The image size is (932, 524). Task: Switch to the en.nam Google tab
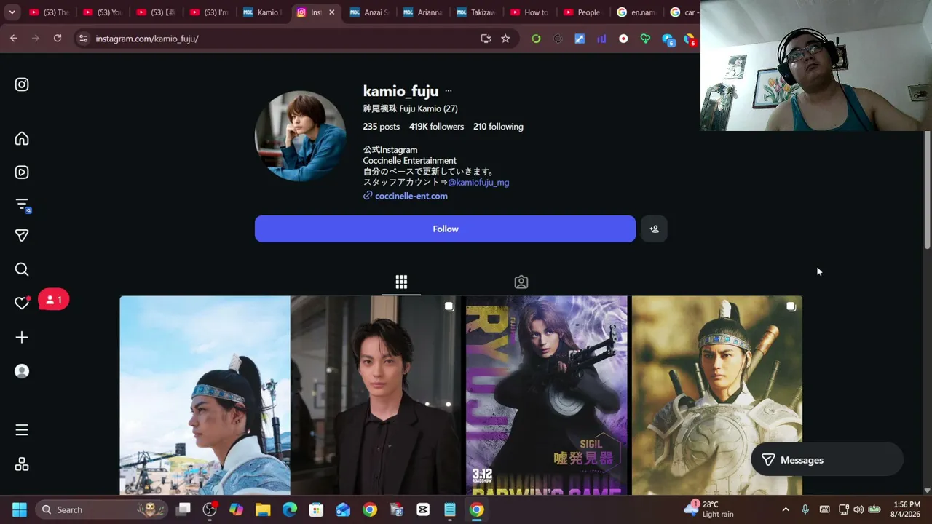pyautogui.click(x=638, y=12)
